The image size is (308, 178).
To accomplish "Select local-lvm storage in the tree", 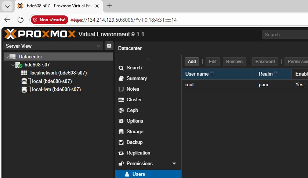I will point(56,89).
